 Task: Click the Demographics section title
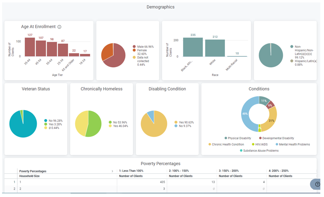[160, 7]
